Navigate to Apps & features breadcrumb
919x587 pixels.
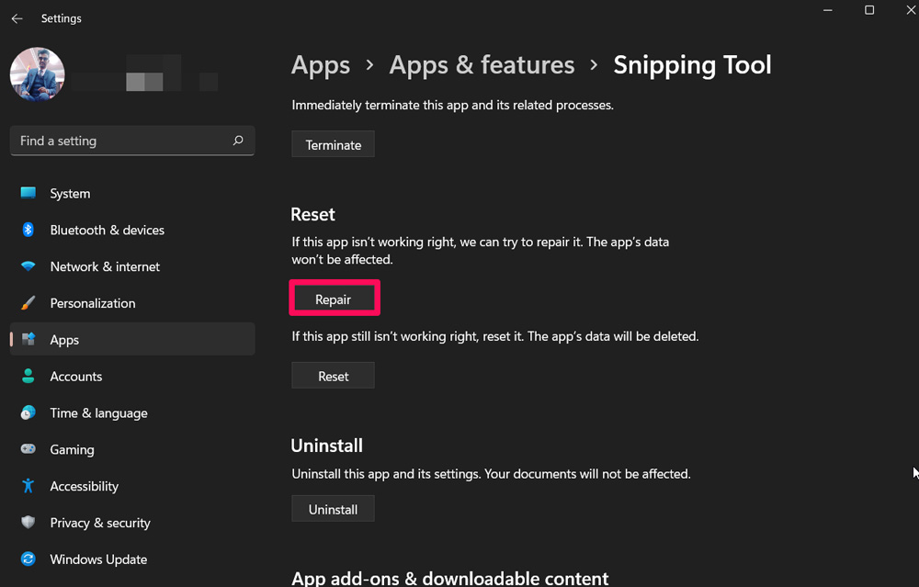coord(482,65)
